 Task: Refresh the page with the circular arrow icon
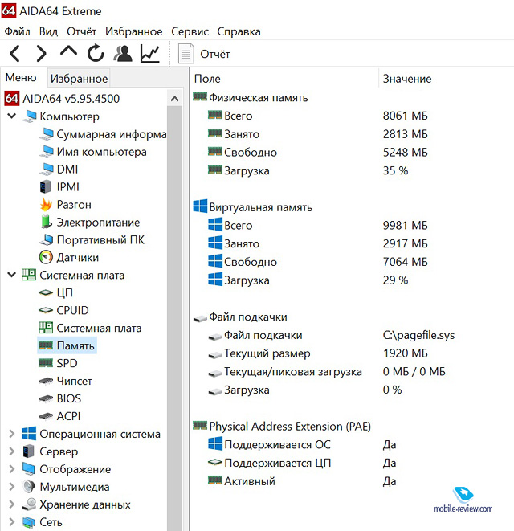(96, 53)
